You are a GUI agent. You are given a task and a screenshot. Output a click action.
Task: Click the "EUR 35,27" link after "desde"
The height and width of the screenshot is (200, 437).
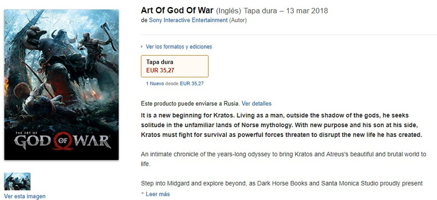pos(192,83)
